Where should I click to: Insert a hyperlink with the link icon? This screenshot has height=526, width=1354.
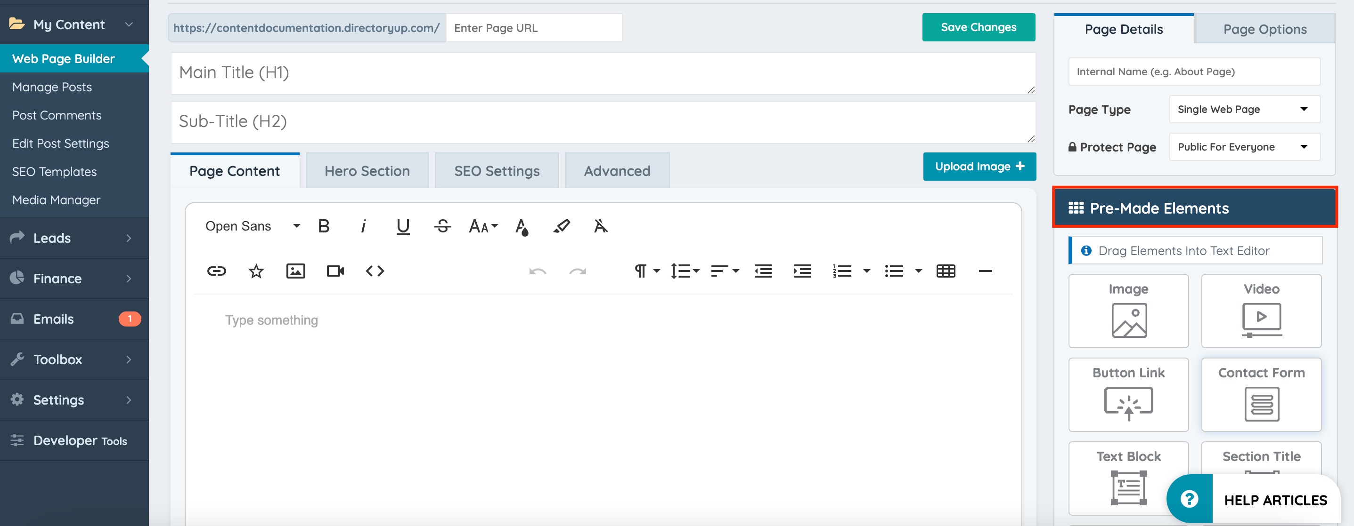pos(217,271)
